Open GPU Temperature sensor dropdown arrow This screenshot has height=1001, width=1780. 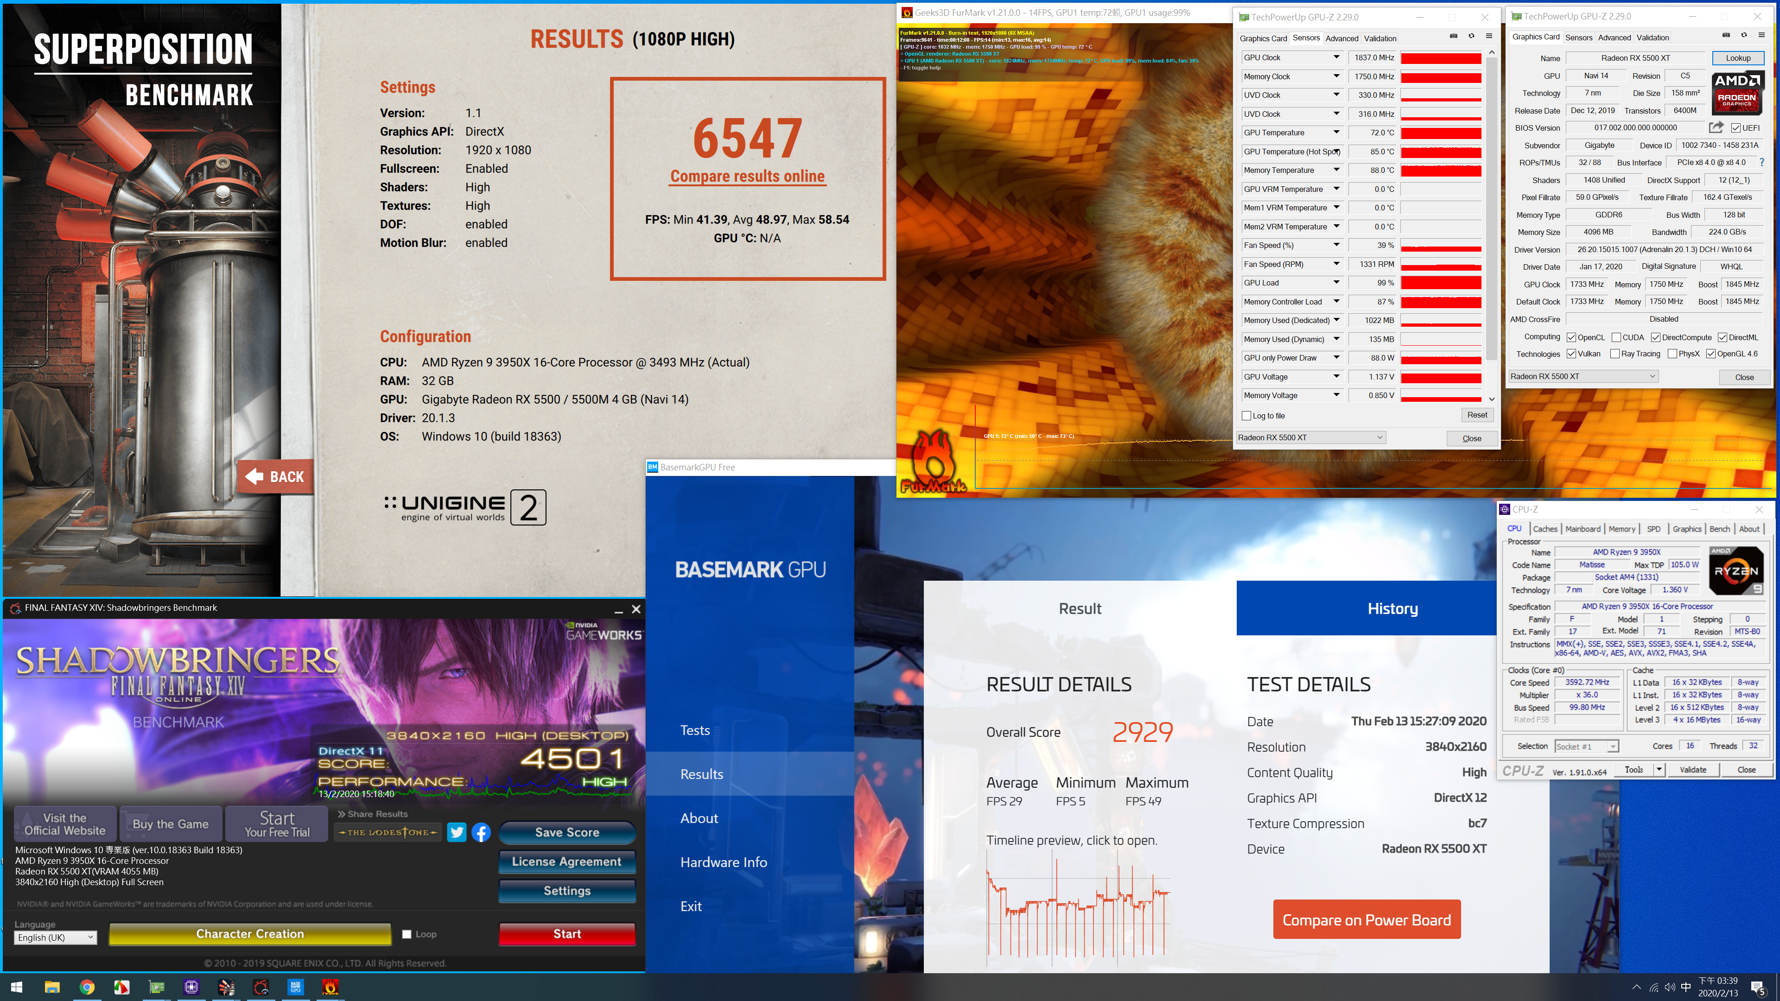1336,132
